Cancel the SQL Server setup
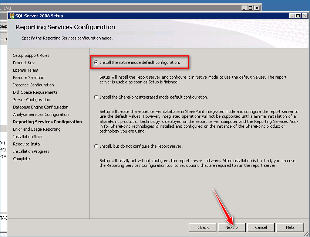Screen dimensions: 310x237 [261, 227]
